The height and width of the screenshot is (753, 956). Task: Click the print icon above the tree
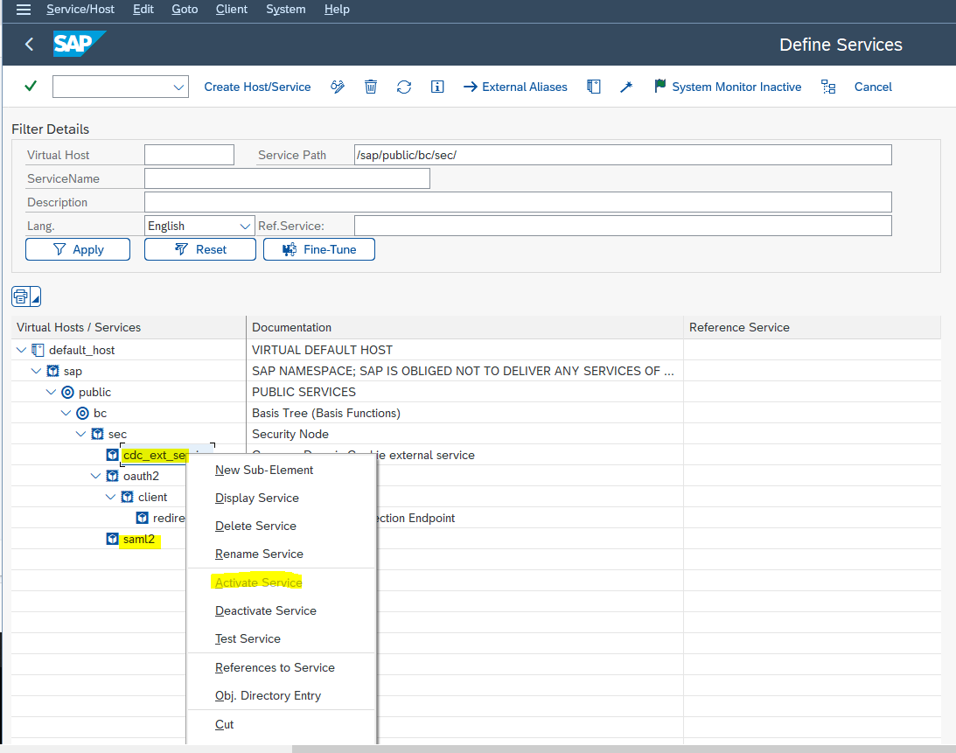click(21, 296)
